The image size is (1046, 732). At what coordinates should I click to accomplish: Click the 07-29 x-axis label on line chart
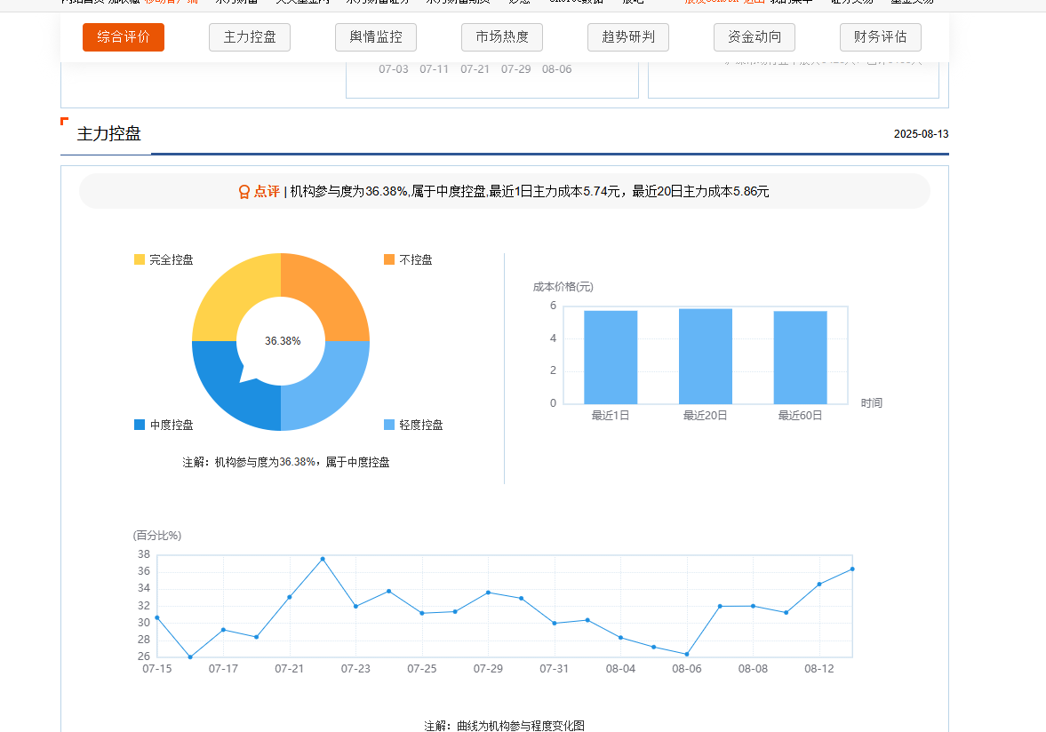488,669
